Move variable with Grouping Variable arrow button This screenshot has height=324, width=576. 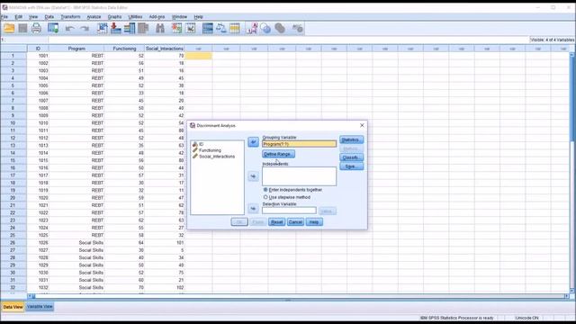pos(253,142)
